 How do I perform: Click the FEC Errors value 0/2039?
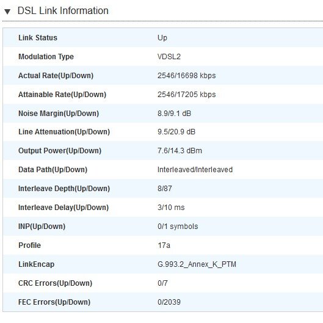click(x=169, y=302)
